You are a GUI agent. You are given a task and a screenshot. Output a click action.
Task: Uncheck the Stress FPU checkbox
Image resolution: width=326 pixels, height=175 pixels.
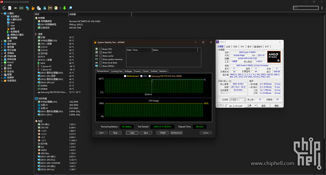click(101, 52)
